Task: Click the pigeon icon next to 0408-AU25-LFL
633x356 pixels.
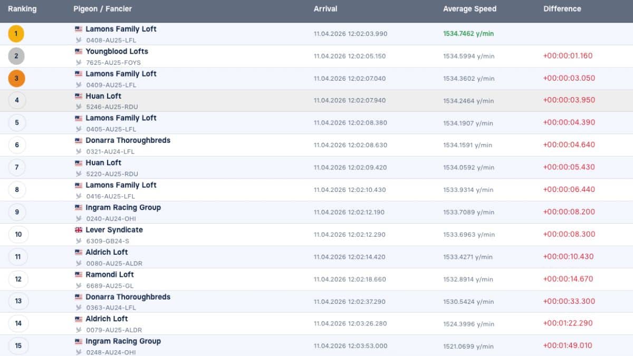Action: click(x=79, y=40)
